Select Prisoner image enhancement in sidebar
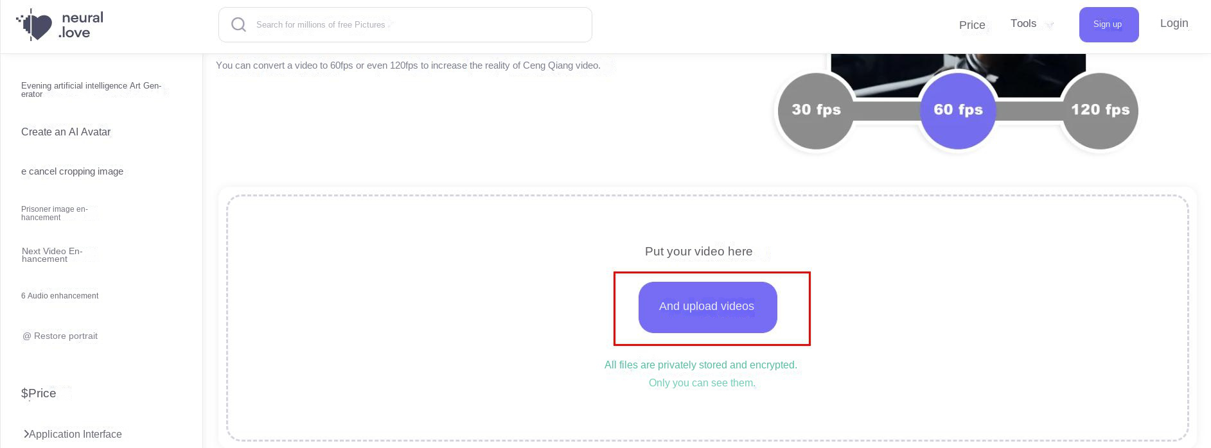The image size is (1211, 448). pyautogui.click(x=55, y=213)
